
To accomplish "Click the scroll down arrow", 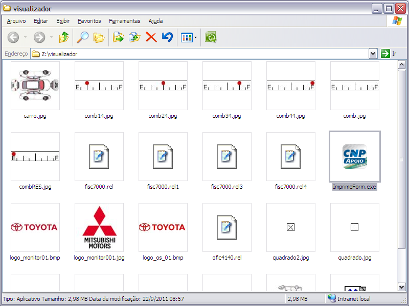I will (402, 287).
